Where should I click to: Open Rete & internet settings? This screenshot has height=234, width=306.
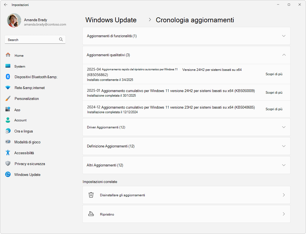pos(30,88)
